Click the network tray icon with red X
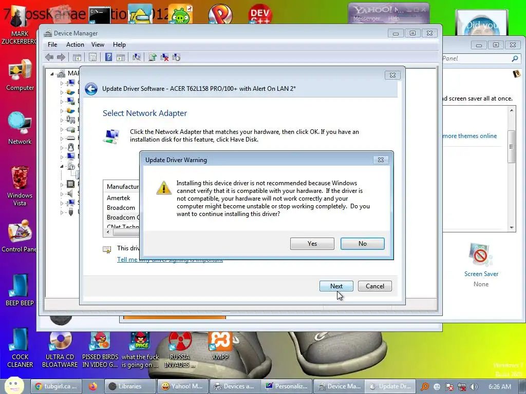The height and width of the screenshot is (394, 526). 462,387
